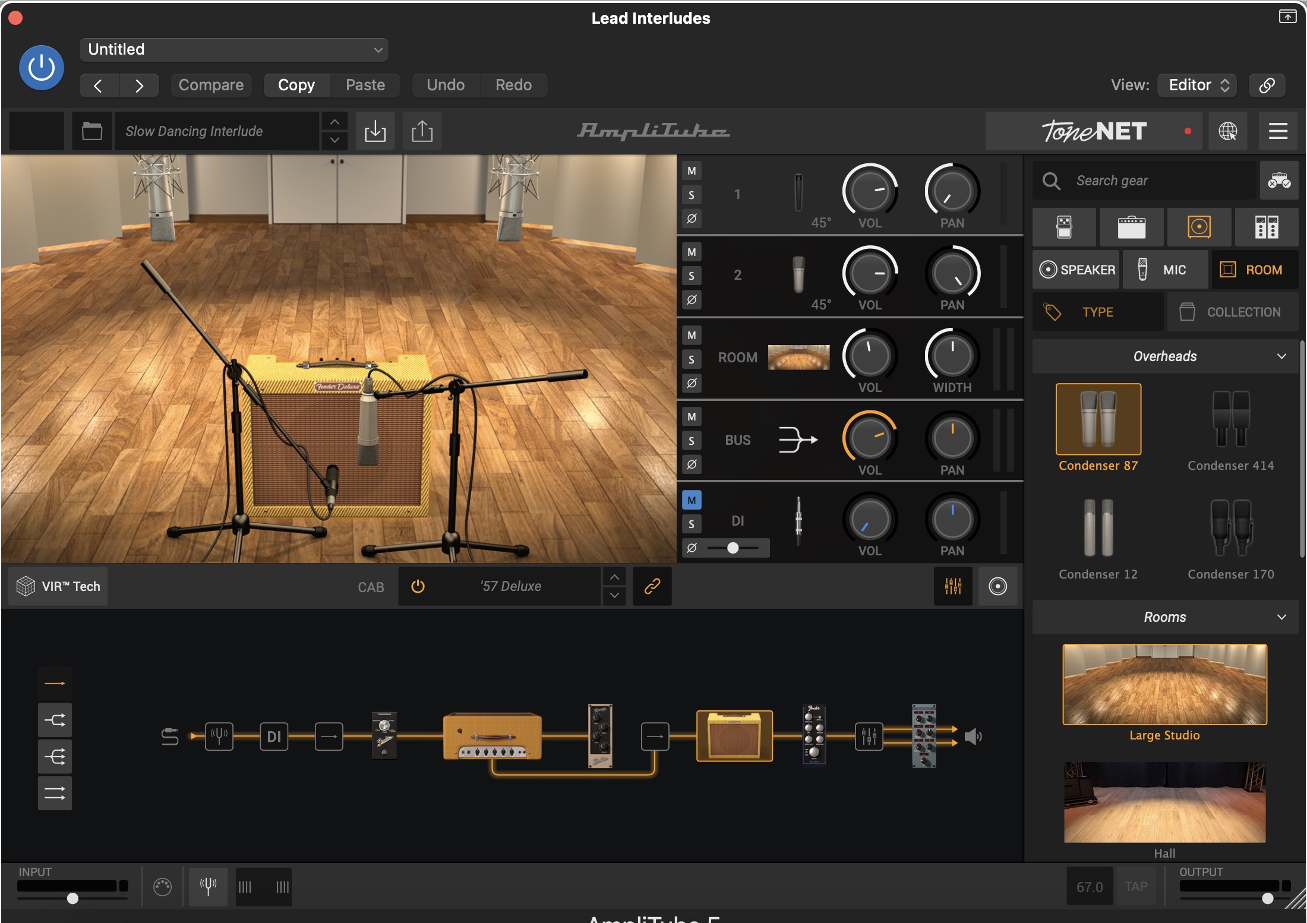Viewport: 1307px width, 923px height.
Task: Open the preset browser folder icon
Action: (92, 131)
